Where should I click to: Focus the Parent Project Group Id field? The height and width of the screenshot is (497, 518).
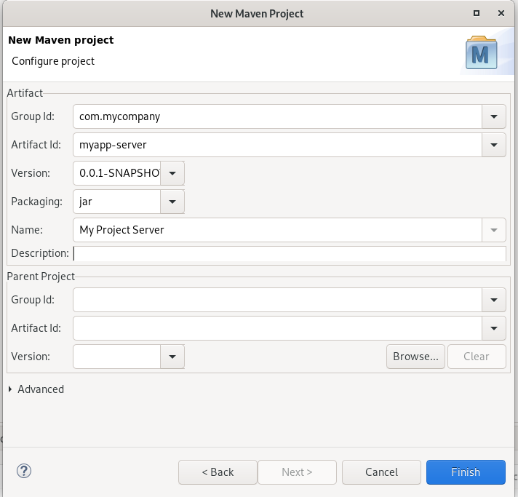[277, 300]
